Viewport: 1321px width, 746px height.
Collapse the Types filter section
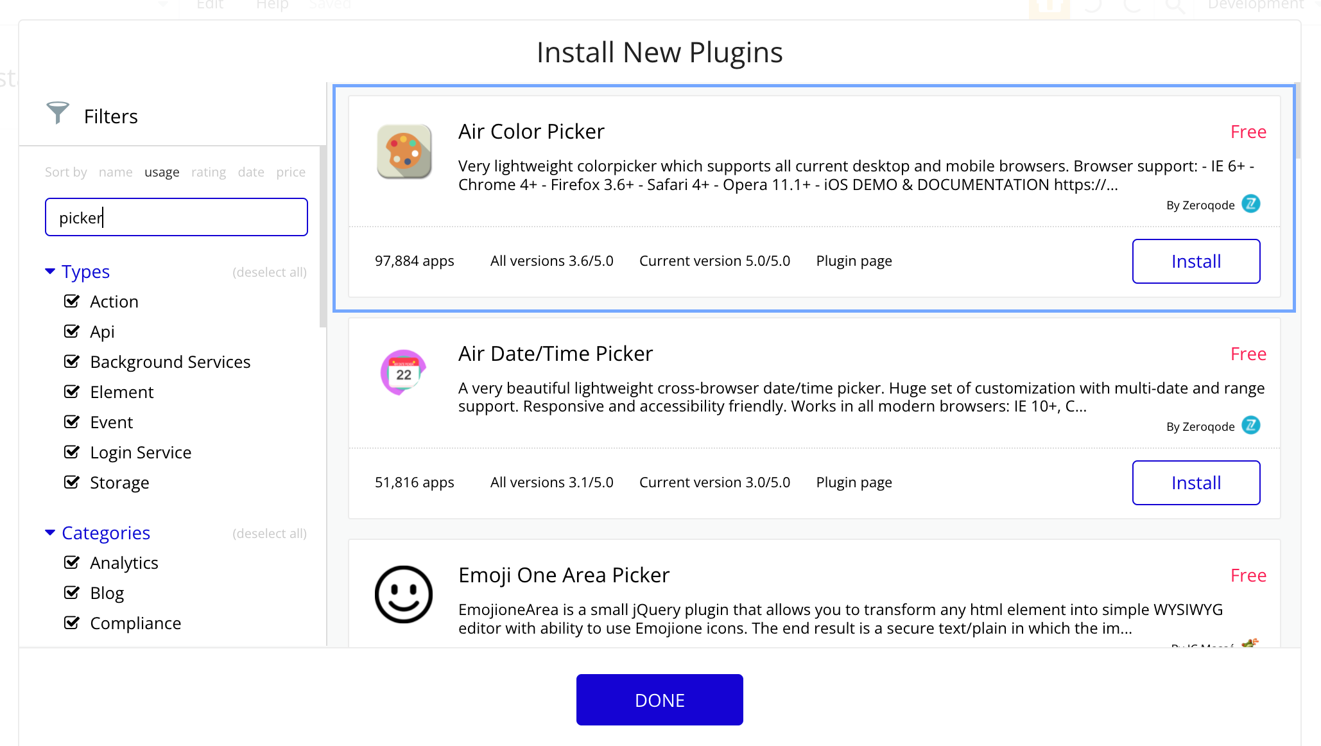(x=50, y=272)
